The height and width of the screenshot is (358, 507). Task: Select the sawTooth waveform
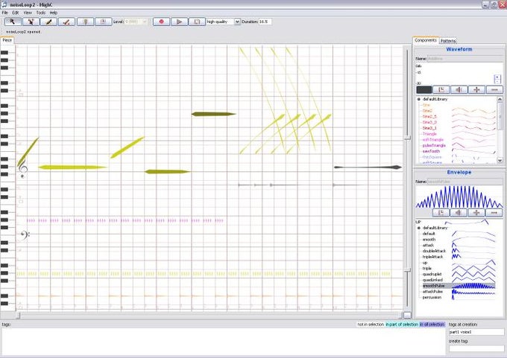432,151
